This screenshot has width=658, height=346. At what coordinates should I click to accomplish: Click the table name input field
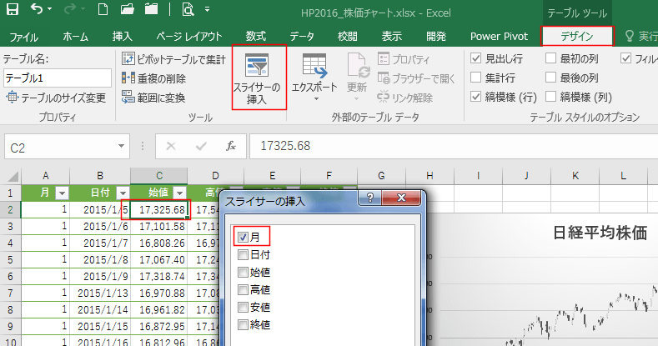(x=57, y=78)
